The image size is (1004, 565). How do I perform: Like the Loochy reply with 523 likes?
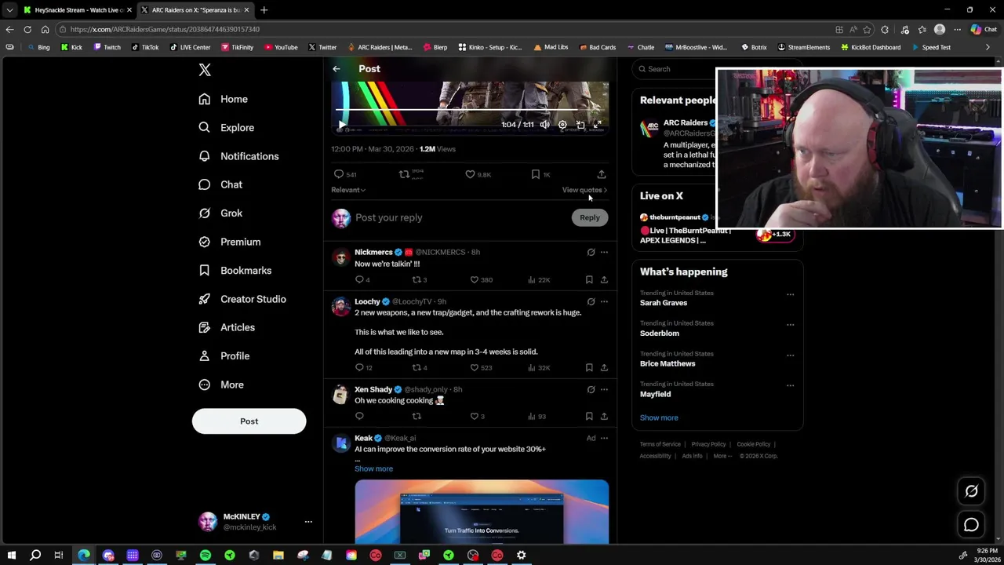(474, 367)
